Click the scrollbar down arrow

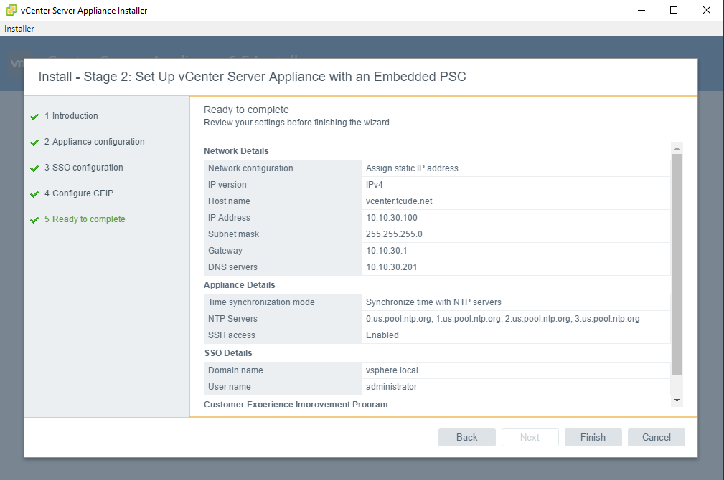(x=677, y=400)
